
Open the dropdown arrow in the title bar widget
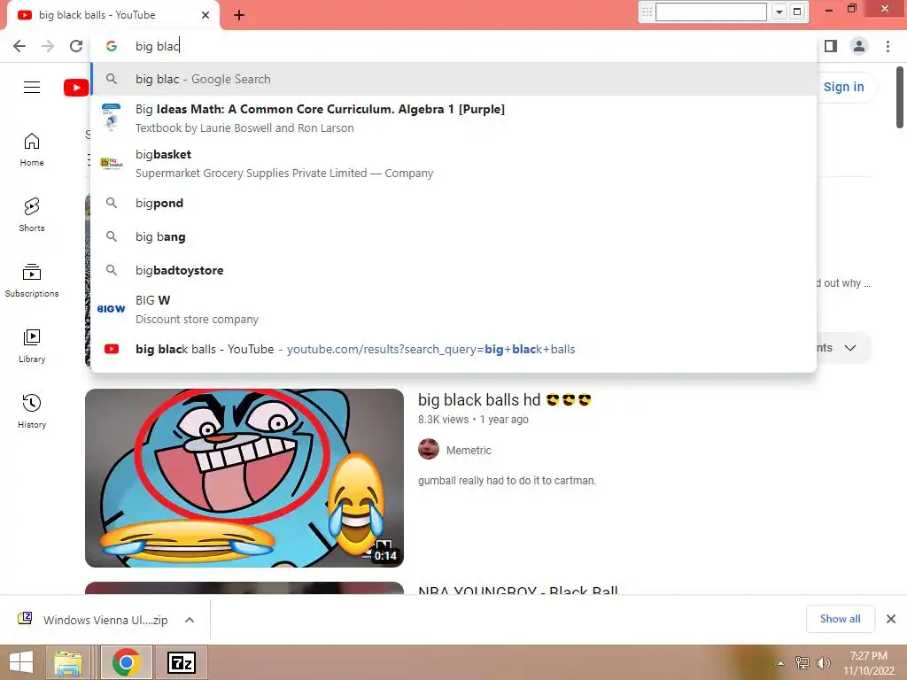(x=779, y=12)
